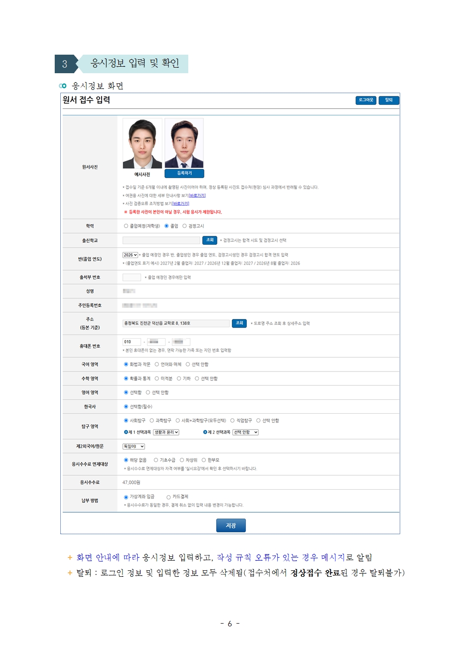Click 조회 button next to address field
Screen dimensions: 460x650
coord(239,323)
